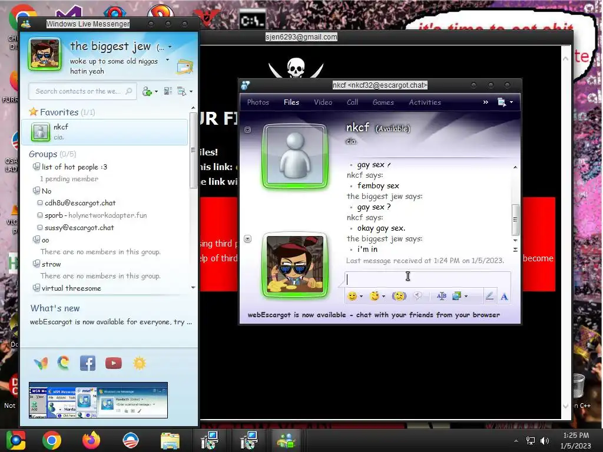The image size is (603, 452).
Task: Collapse the 'No' contacts group
Action: click(x=36, y=191)
